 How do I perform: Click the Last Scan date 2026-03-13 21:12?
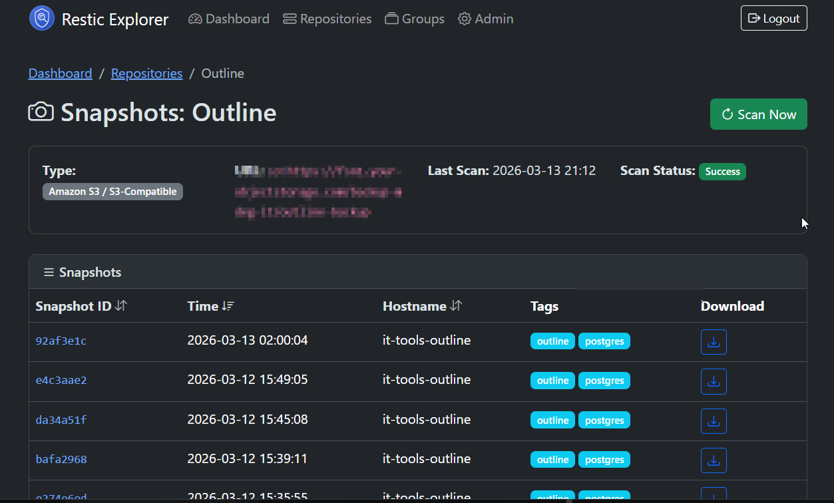(544, 171)
